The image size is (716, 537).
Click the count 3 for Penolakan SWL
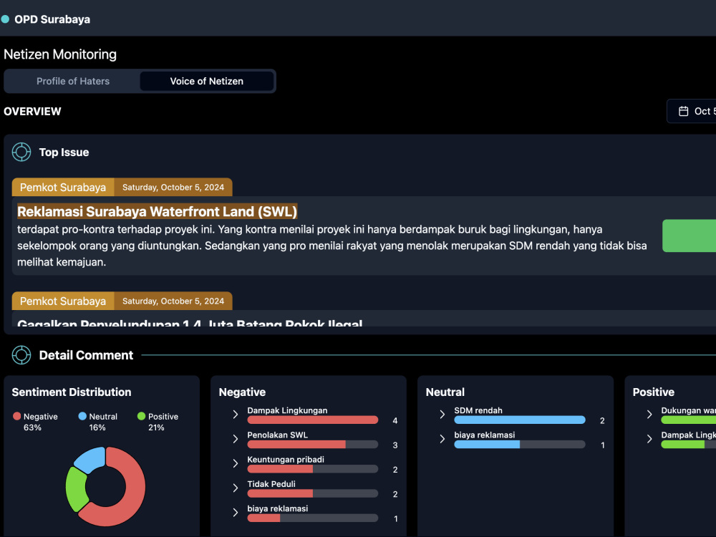pyautogui.click(x=395, y=445)
